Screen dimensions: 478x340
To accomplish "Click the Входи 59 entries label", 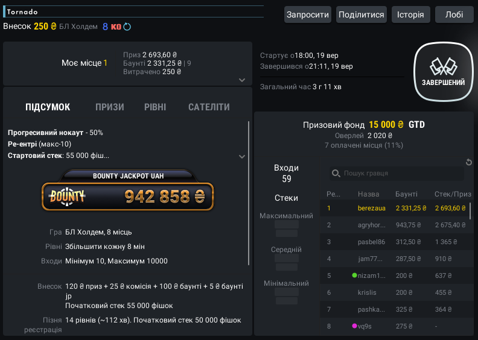I will [286, 173].
